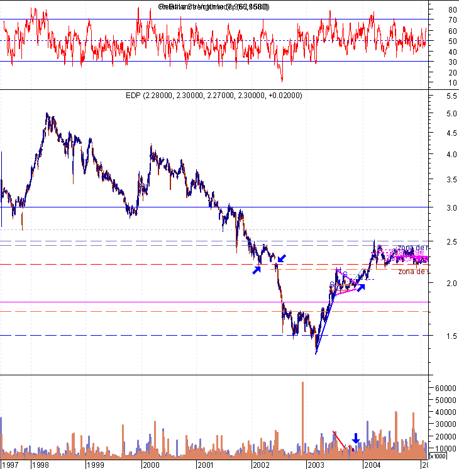Select the 2.0 price axis label
This screenshot has width=459, height=469.
(x=451, y=284)
